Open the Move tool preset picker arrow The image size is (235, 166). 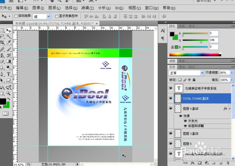click(10, 16)
